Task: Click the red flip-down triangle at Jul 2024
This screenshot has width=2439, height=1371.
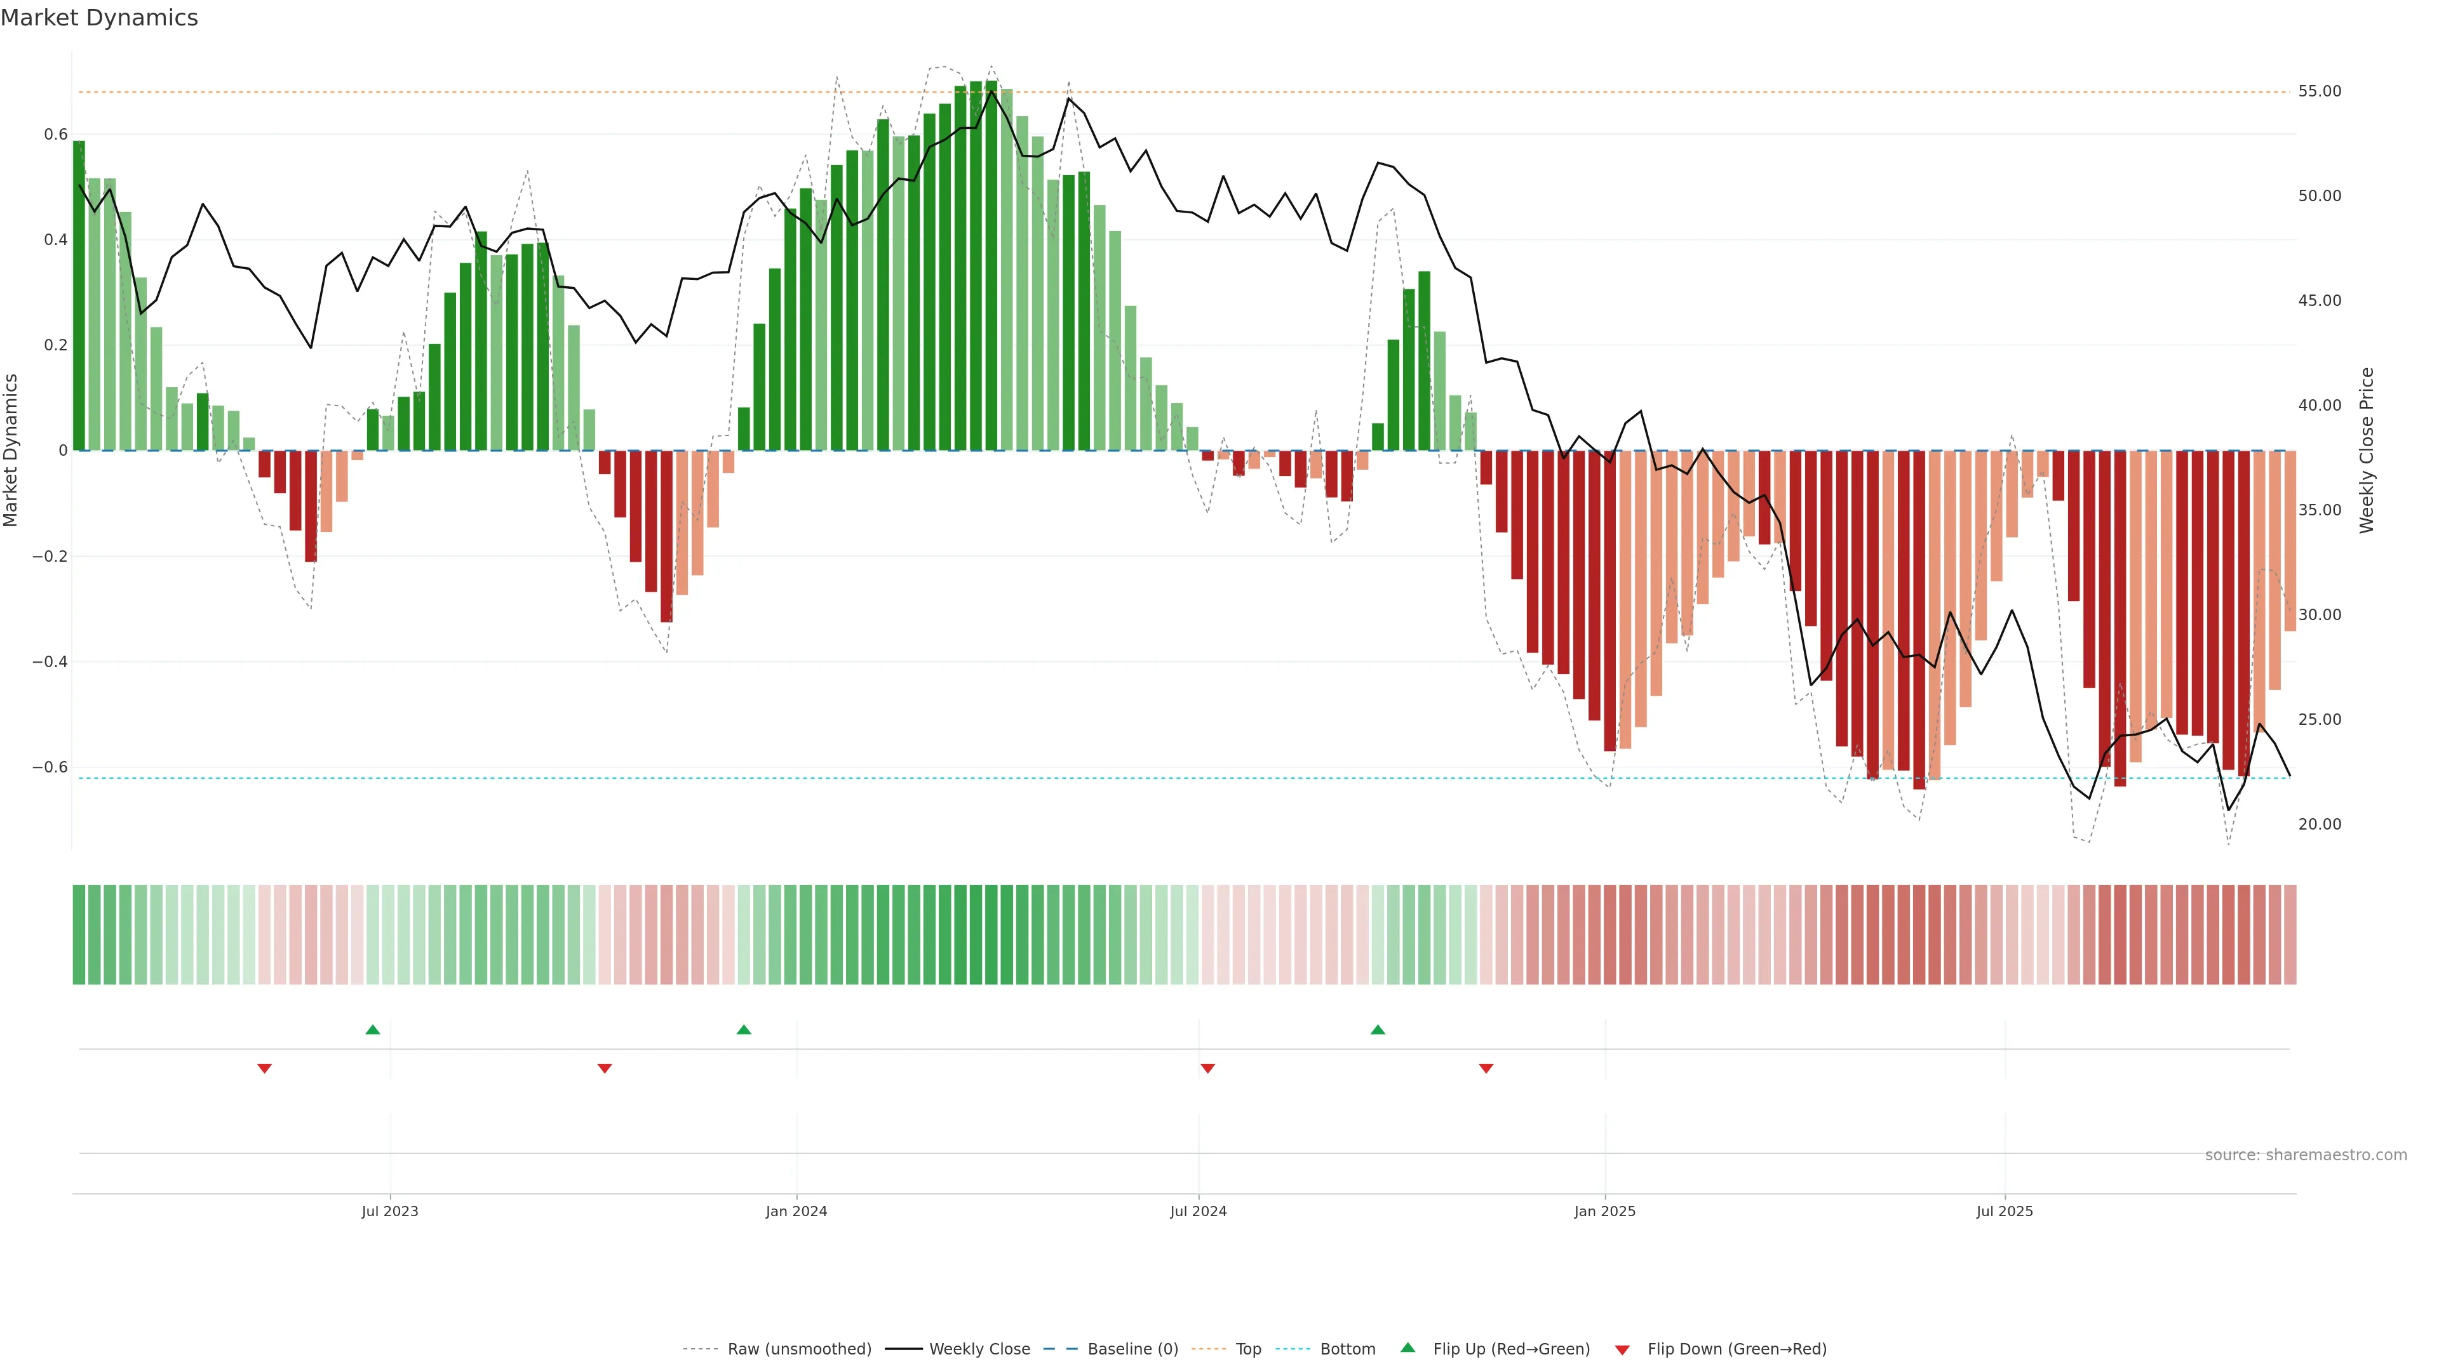Action: 1207,1068
